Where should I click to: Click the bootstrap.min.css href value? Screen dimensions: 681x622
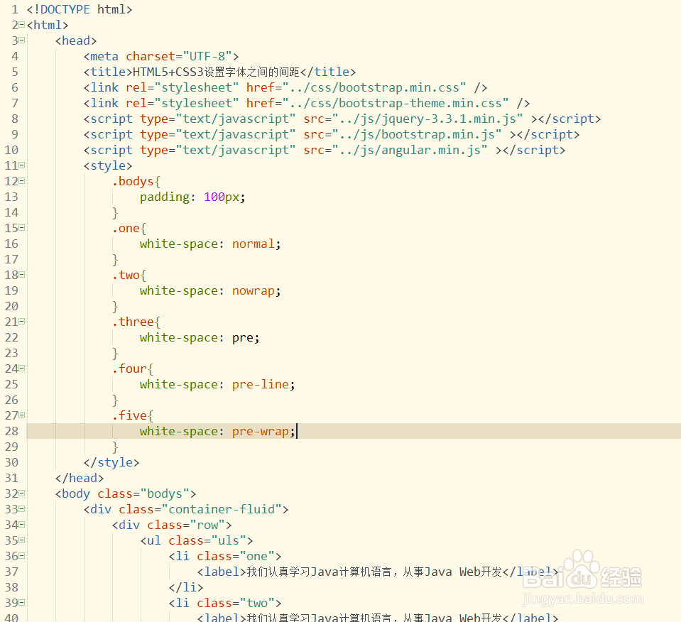pos(374,88)
